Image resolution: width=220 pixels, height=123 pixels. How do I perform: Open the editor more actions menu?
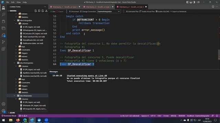coord(217,7)
